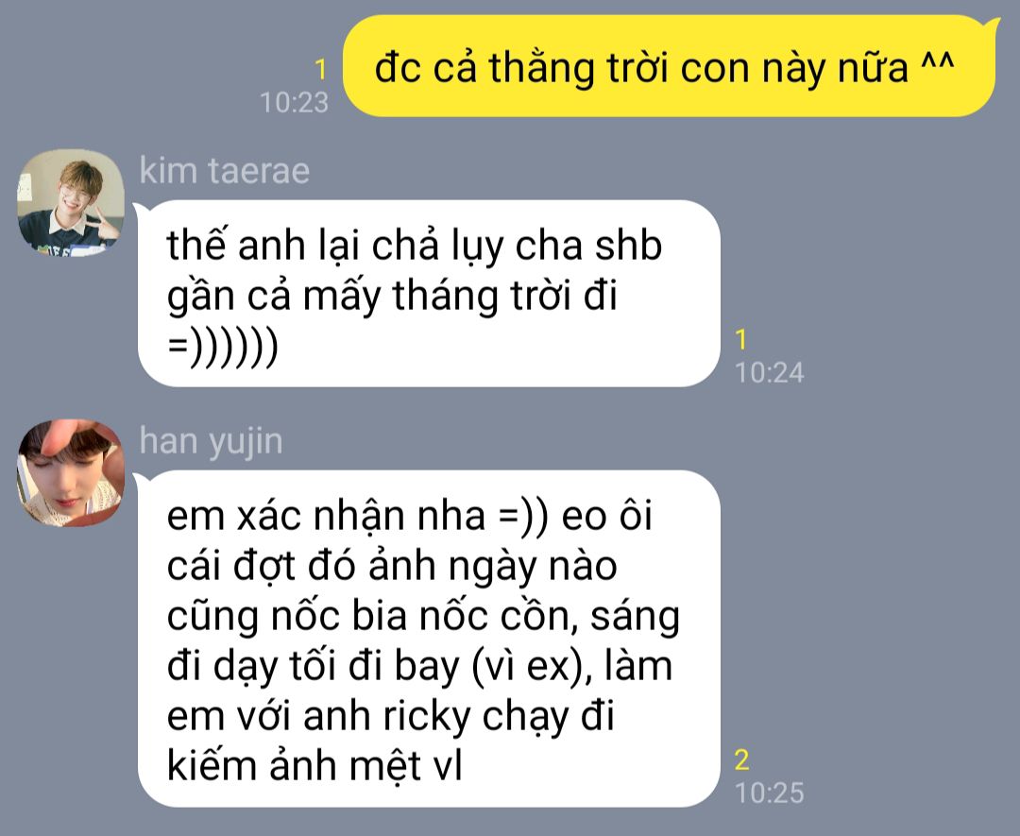
Task: Select kim taerae's white message bubble
Action: point(428,294)
